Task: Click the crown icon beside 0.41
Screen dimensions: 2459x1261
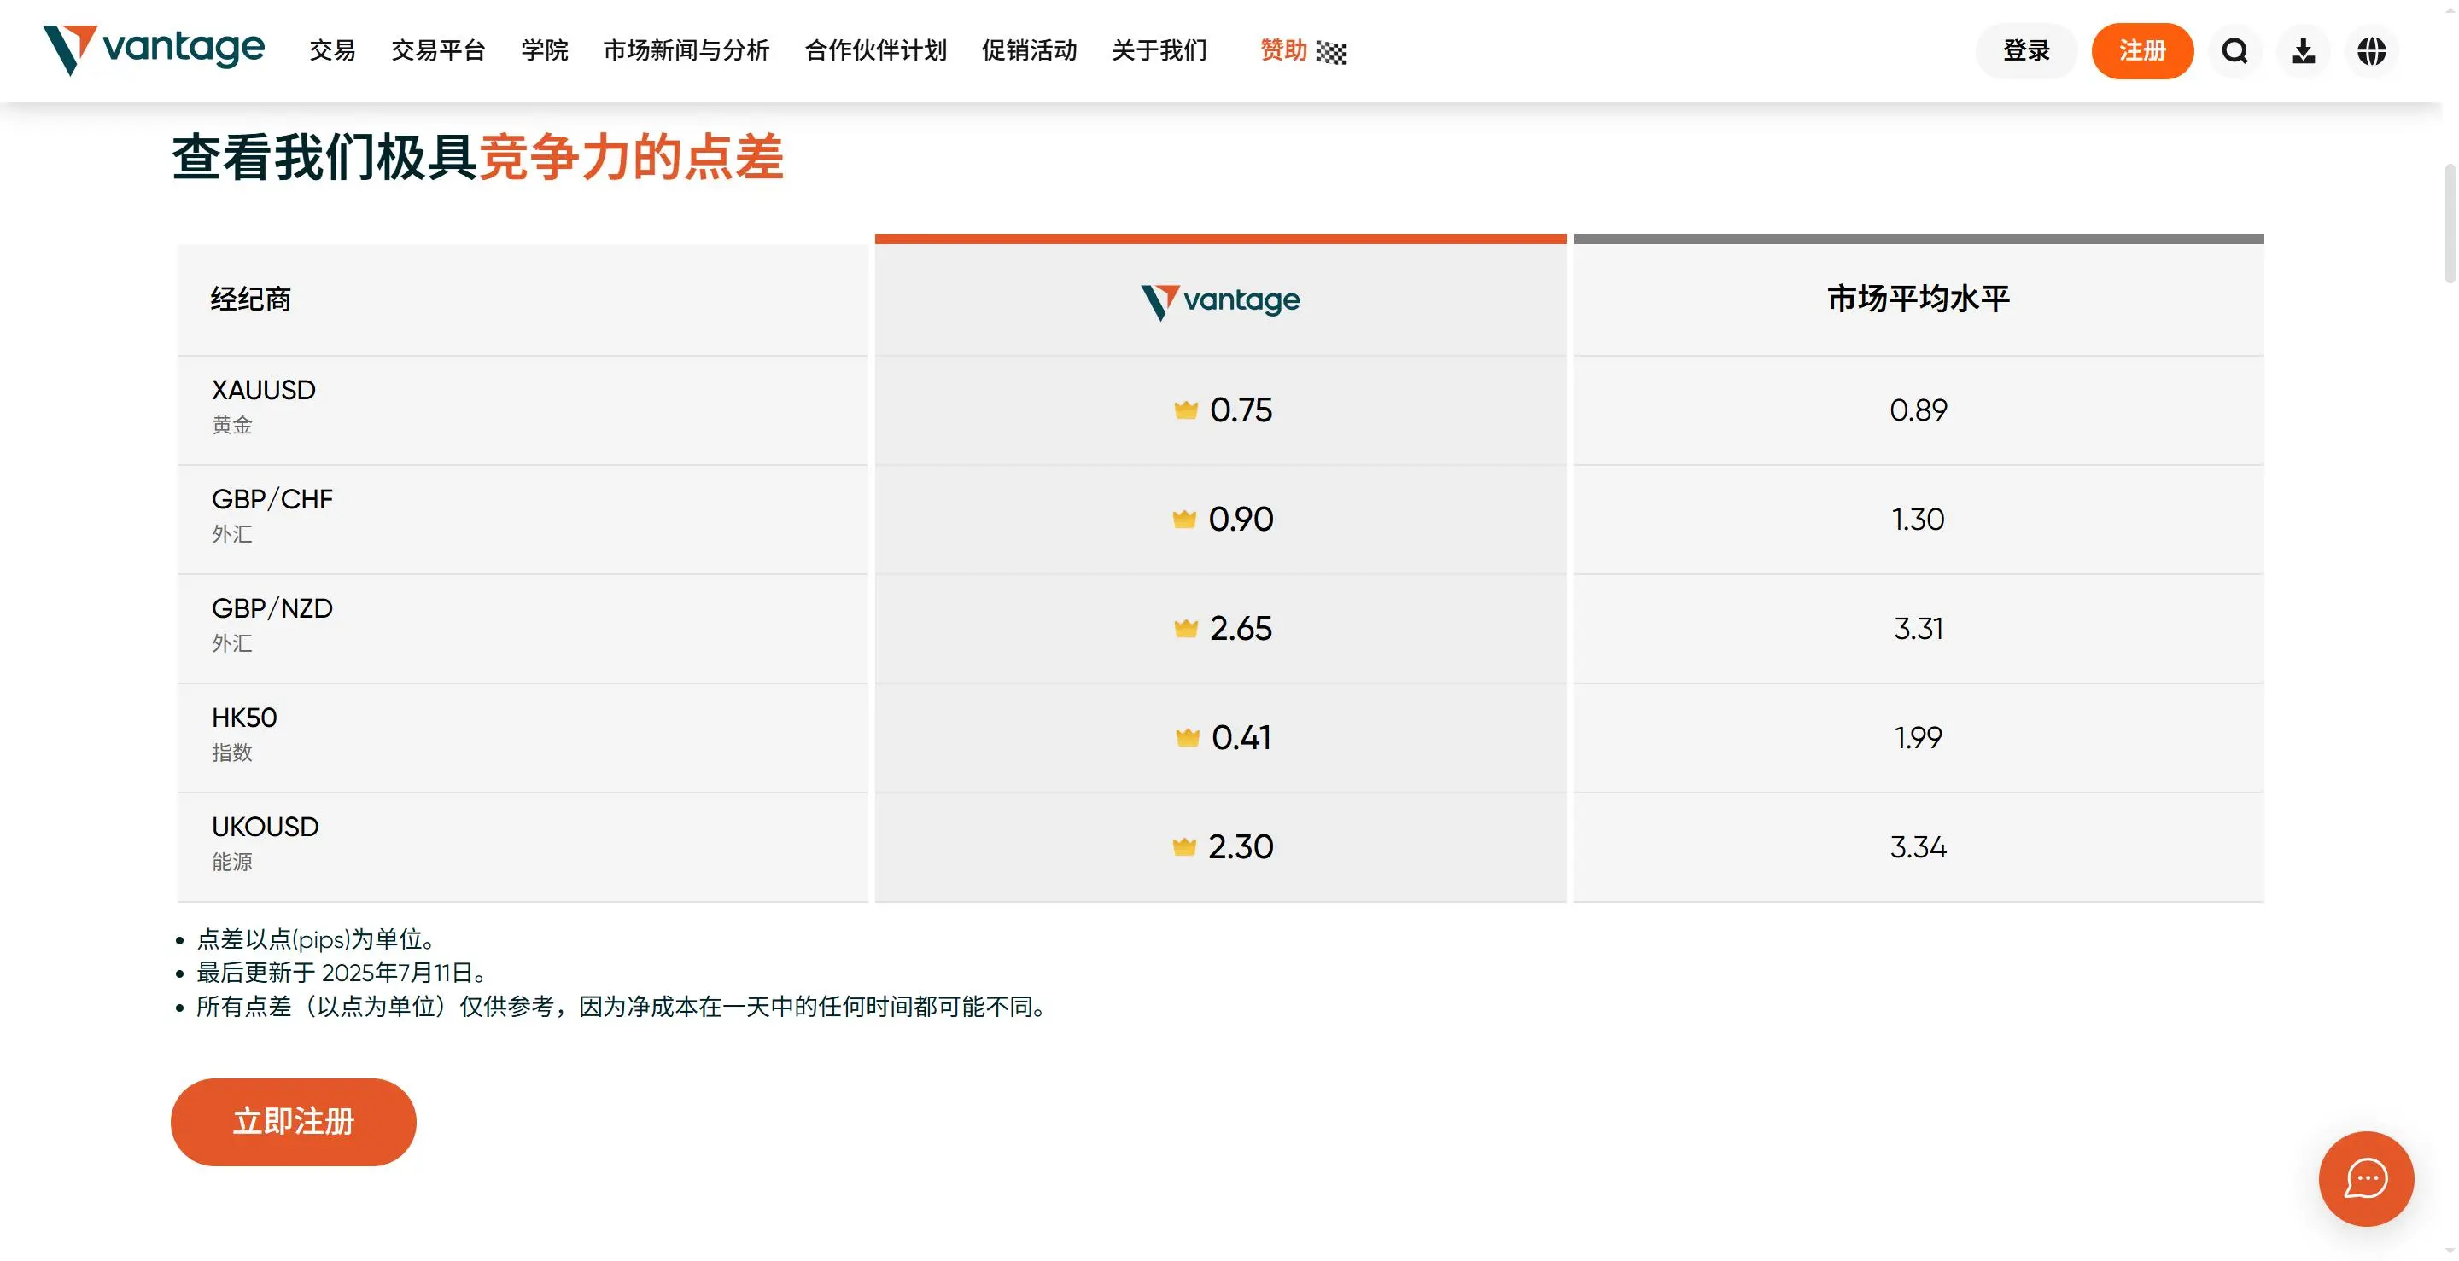Action: point(1188,737)
